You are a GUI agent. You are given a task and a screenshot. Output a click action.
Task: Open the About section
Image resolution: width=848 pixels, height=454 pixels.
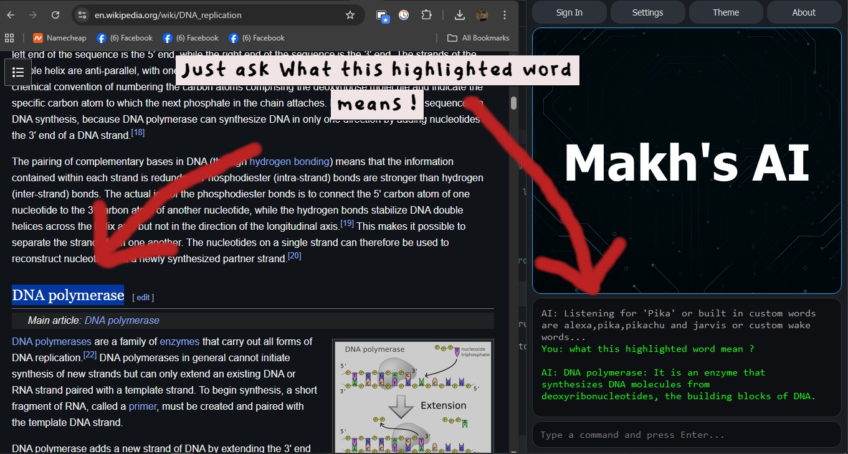(x=804, y=12)
